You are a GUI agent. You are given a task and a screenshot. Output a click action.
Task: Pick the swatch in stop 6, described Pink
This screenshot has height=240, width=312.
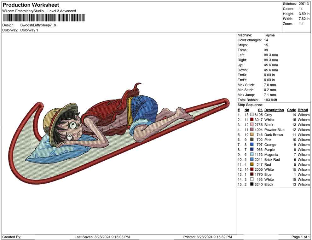pos(252,140)
